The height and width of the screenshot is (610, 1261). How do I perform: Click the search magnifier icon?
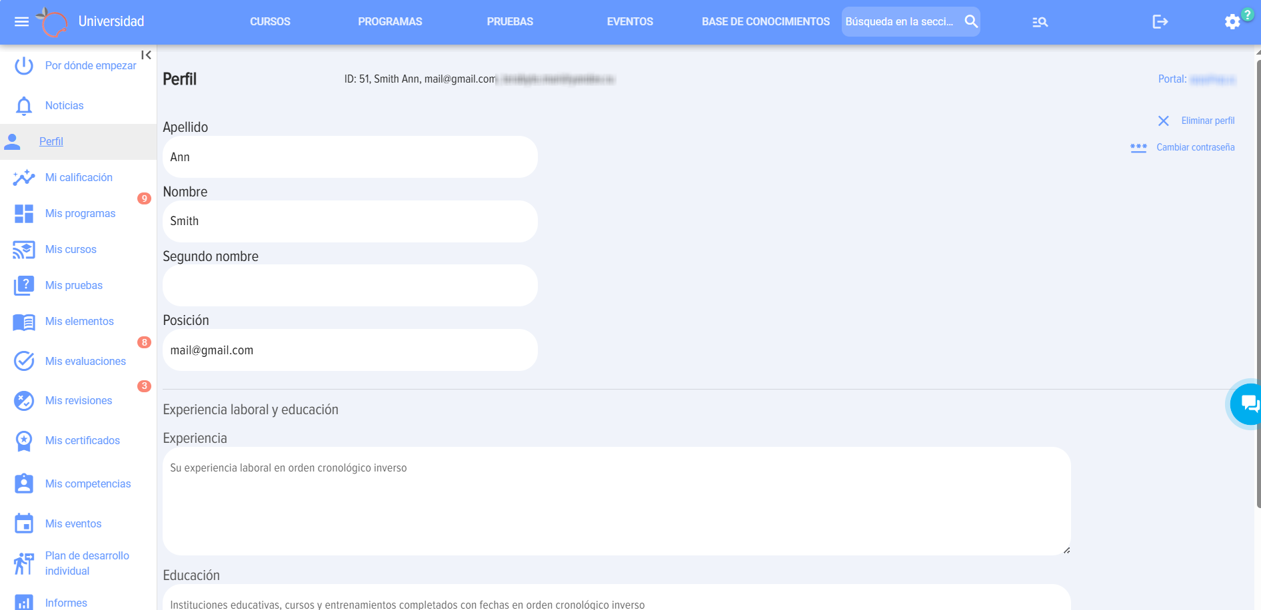[x=971, y=21]
